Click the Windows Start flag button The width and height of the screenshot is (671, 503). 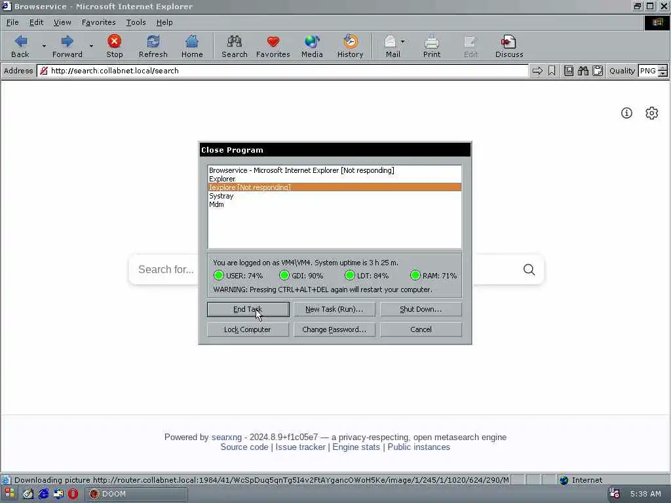(x=9, y=494)
